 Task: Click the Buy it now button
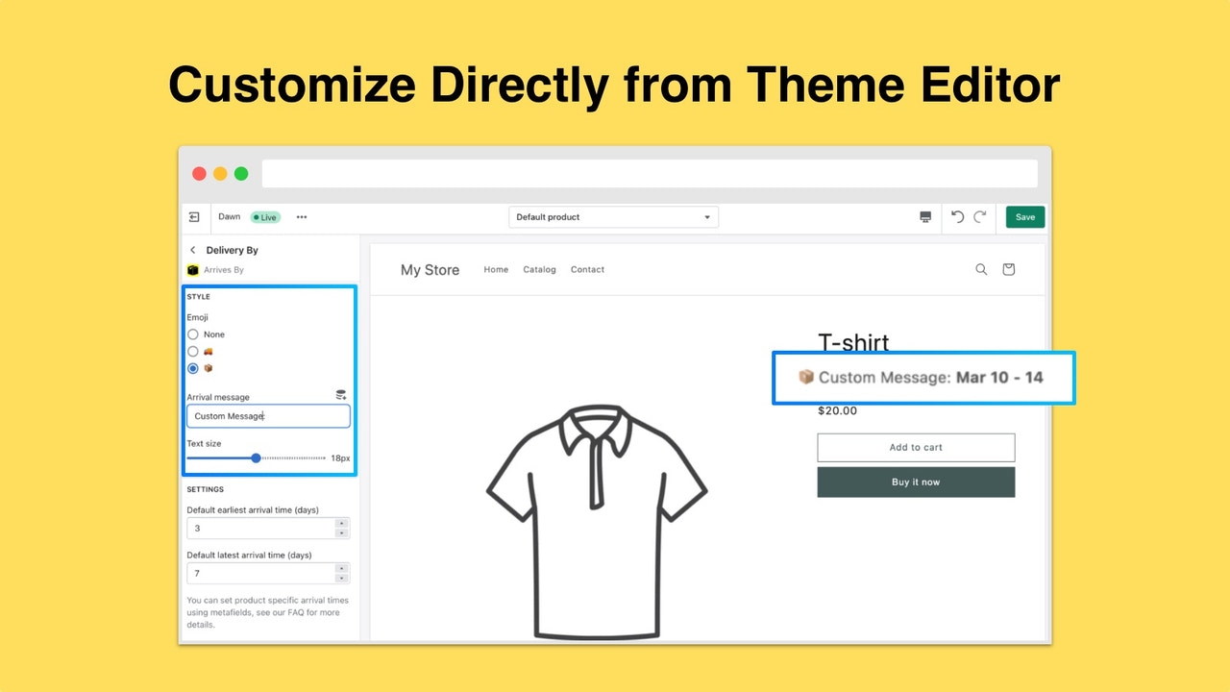(x=916, y=482)
